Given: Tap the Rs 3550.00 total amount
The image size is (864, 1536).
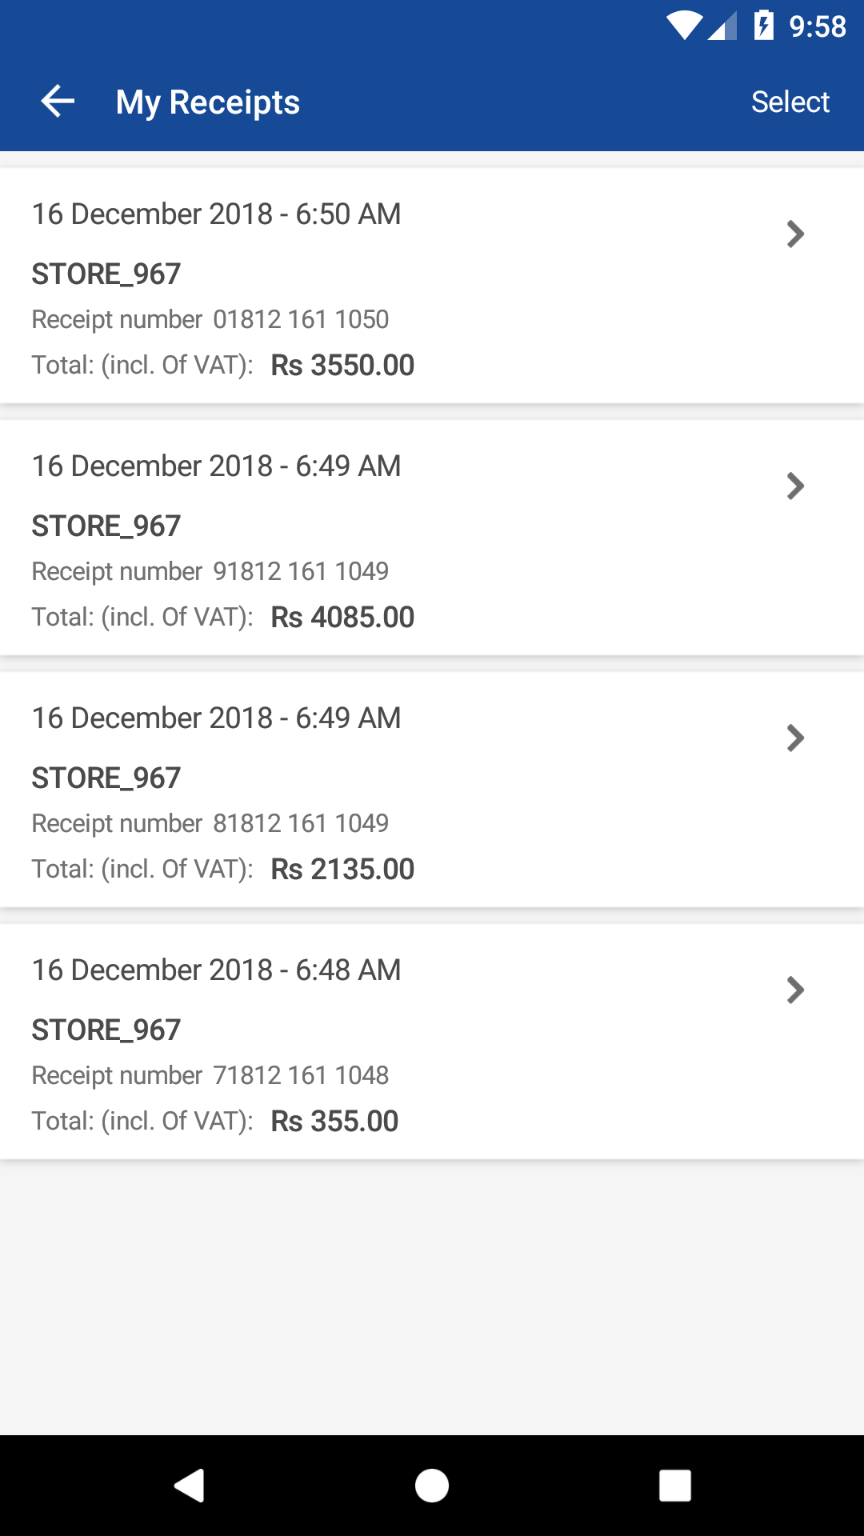Looking at the screenshot, I should tap(342, 365).
